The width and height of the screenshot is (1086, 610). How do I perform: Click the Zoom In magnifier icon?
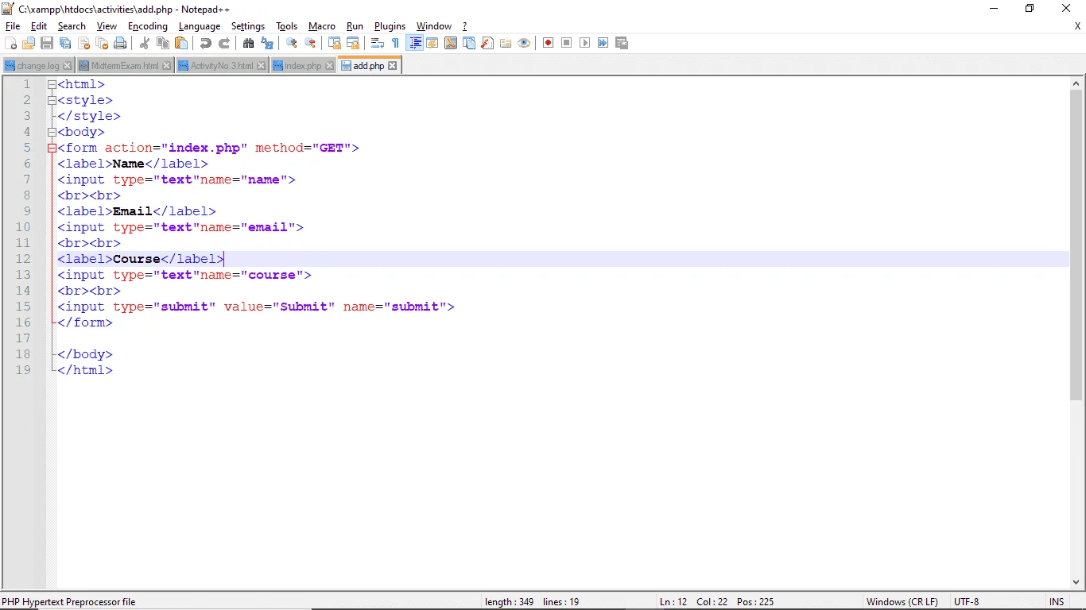point(292,43)
